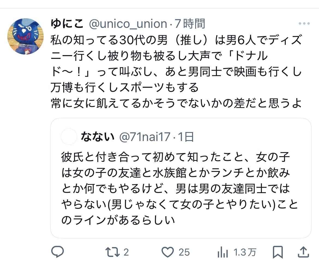Click the 7時間 post timestamp
Viewport: 319px width, 270px height.
190,24
